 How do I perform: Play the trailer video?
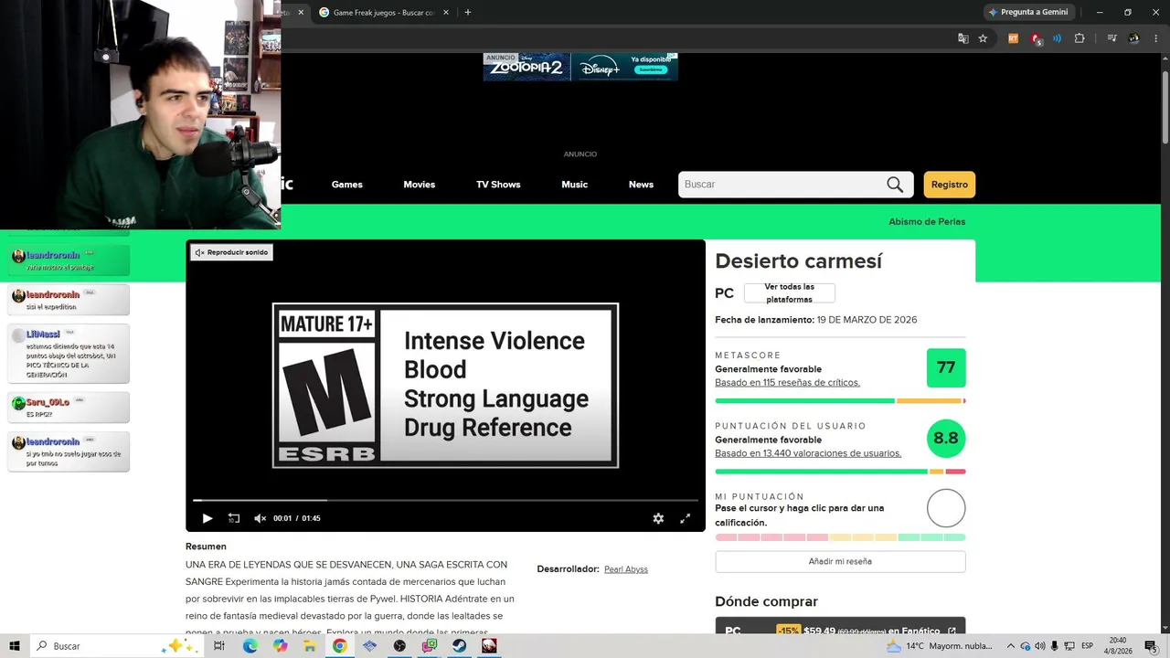click(x=207, y=518)
